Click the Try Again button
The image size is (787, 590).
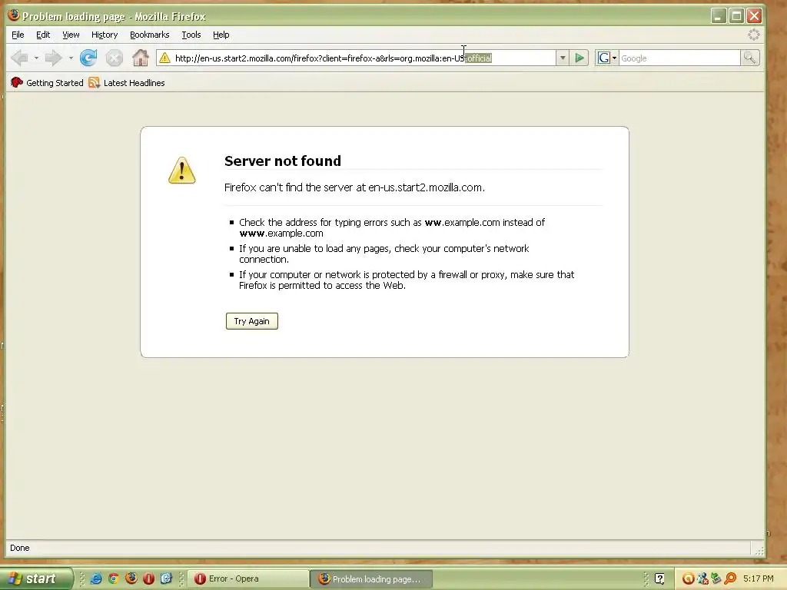pyautogui.click(x=252, y=321)
